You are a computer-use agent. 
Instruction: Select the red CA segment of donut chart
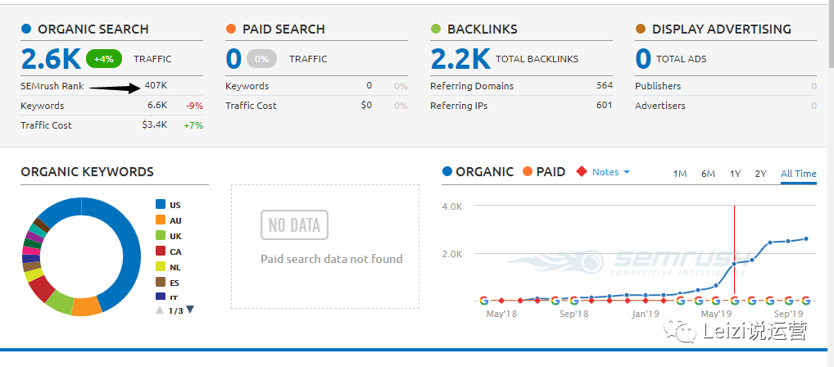[40, 288]
